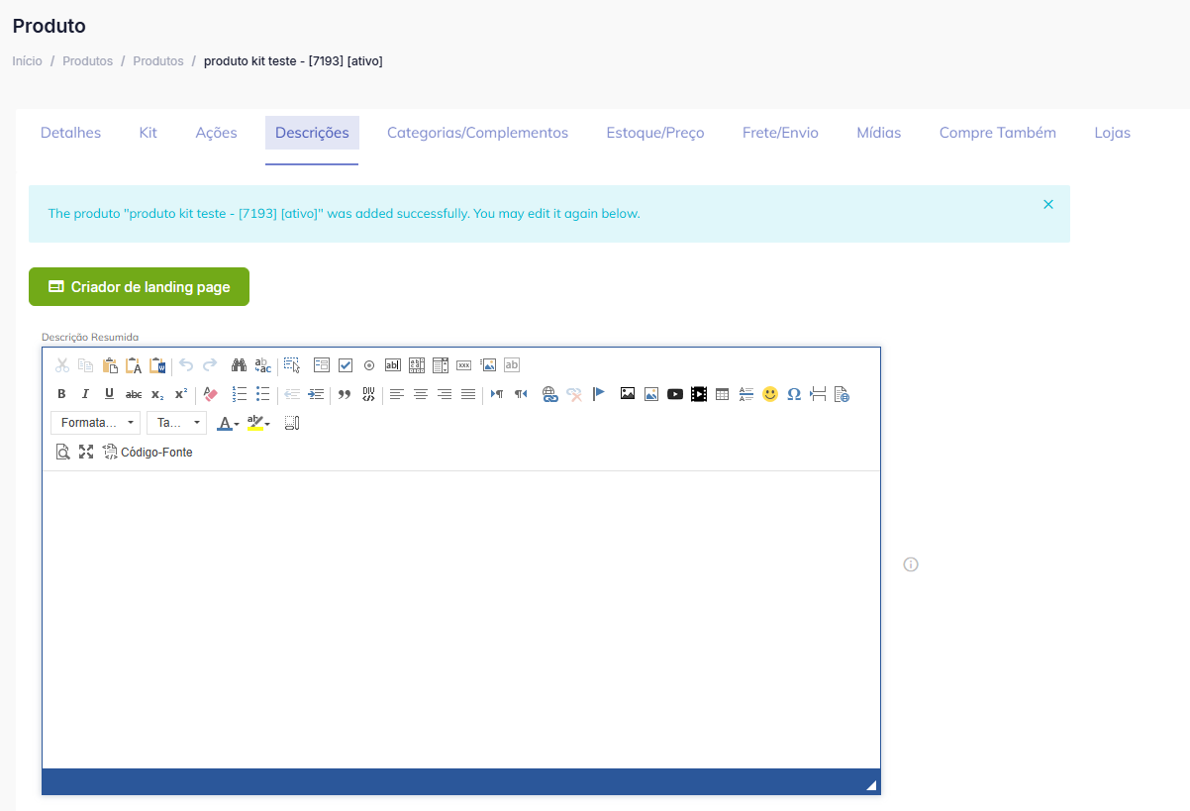Insert special character omega symbol

click(x=794, y=394)
